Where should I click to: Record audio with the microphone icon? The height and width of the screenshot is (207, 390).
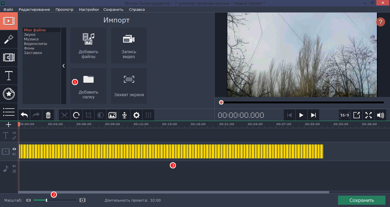tap(124, 115)
